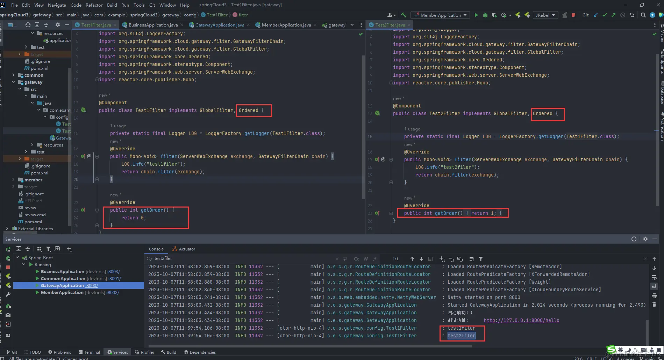The height and width of the screenshot is (360, 664).
Task: Show Git history clock icon
Action: (623, 15)
